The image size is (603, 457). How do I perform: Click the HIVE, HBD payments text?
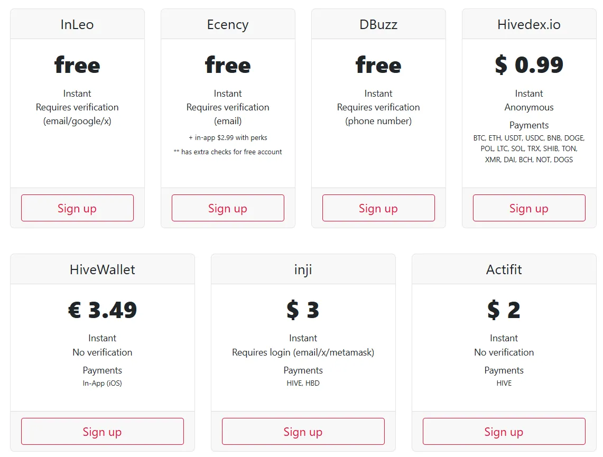click(303, 383)
